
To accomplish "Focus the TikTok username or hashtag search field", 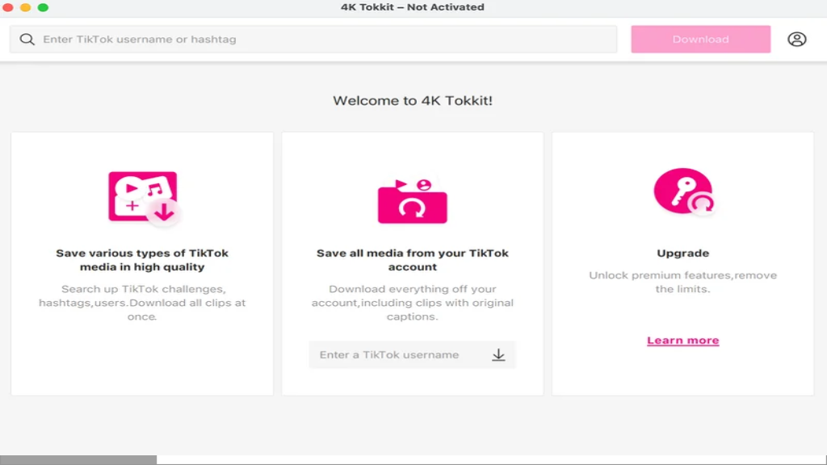I will [x=313, y=39].
